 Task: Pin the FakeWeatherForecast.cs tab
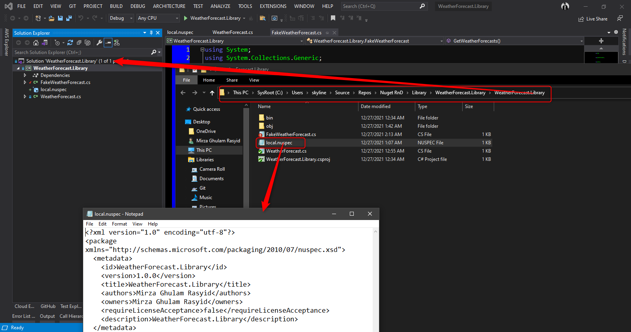coord(327,33)
